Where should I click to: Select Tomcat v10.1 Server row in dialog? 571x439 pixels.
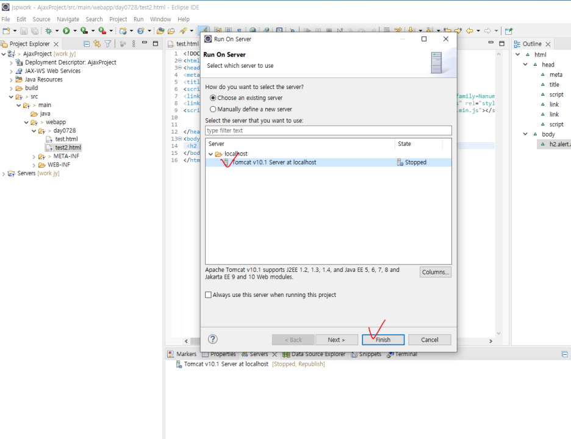tap(328, 162)
